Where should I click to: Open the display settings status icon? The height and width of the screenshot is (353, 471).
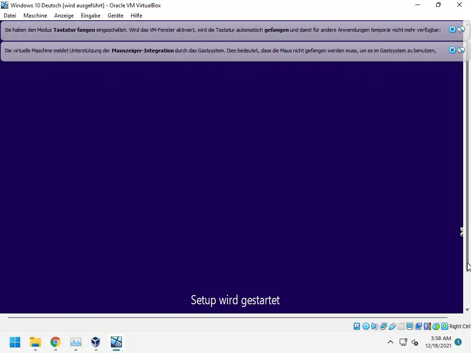409,326
